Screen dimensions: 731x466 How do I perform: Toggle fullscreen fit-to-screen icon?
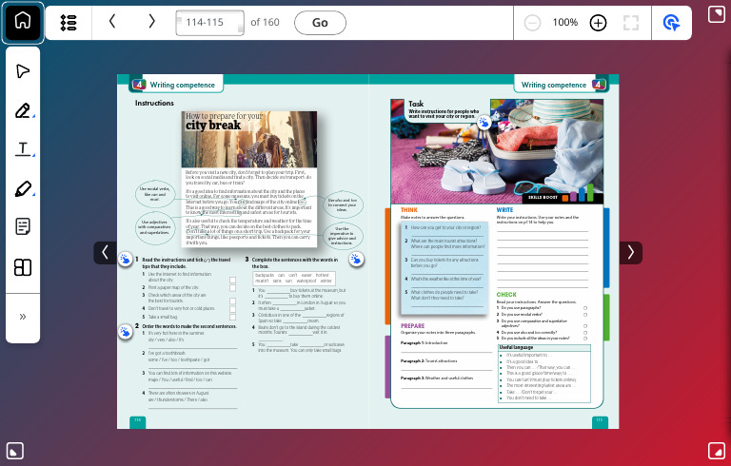[631, 23]
